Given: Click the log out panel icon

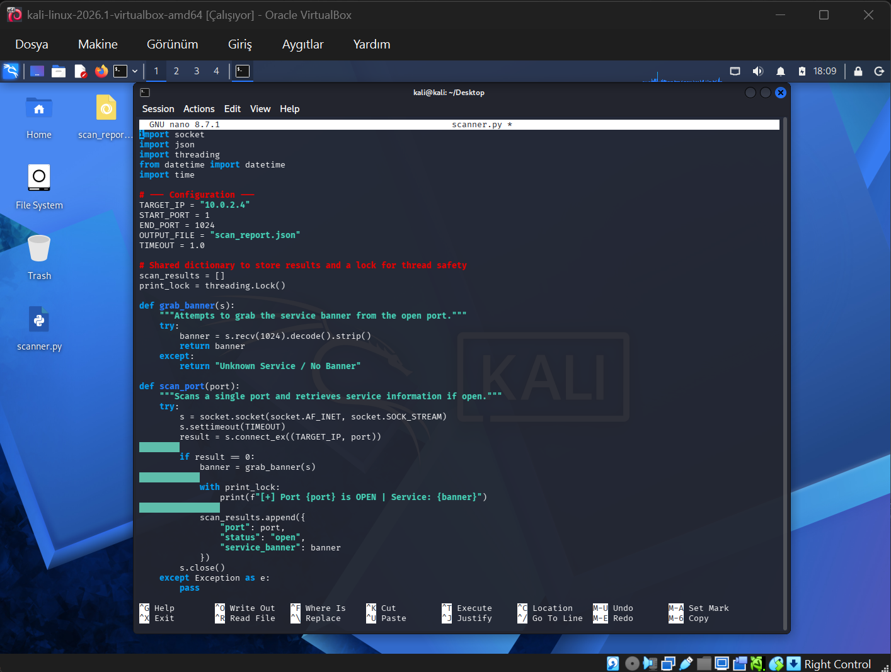Looking at the screenshot, I should tap(879, 71).
